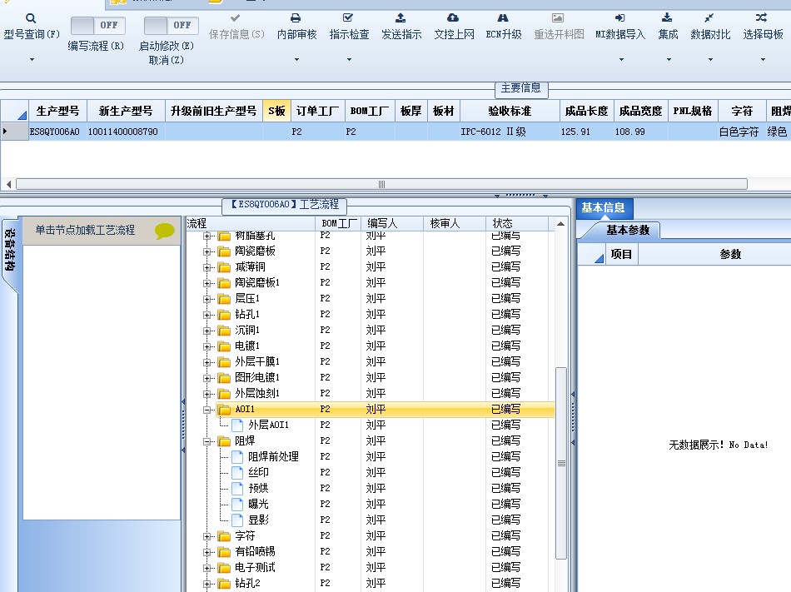Click the yellow speech bubble icon
791x592 pixels.
point(165,231)
